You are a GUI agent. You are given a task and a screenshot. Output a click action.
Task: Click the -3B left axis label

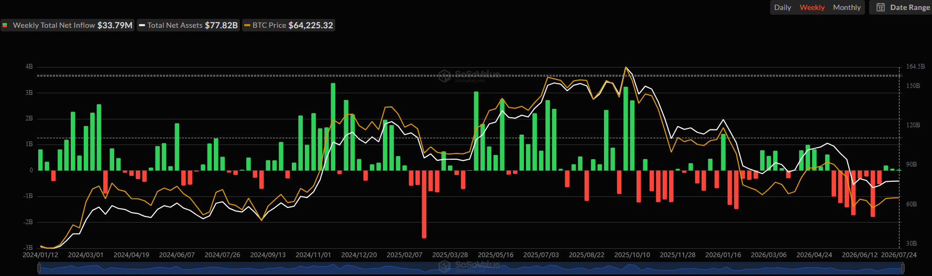pos(28,248)
